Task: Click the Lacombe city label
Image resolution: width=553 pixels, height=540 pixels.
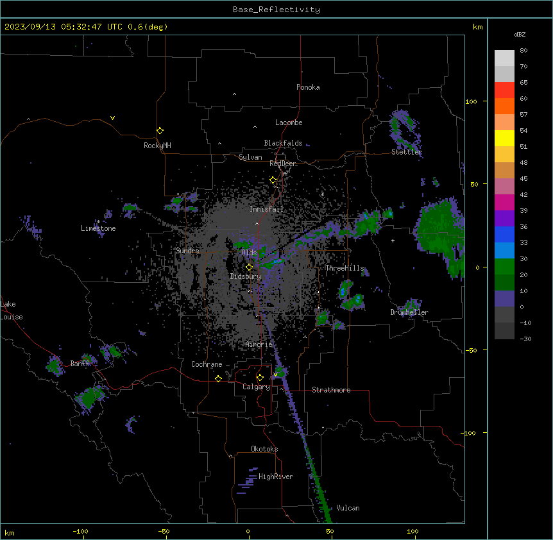Action: pyautogui.click(x=289, y=122)
